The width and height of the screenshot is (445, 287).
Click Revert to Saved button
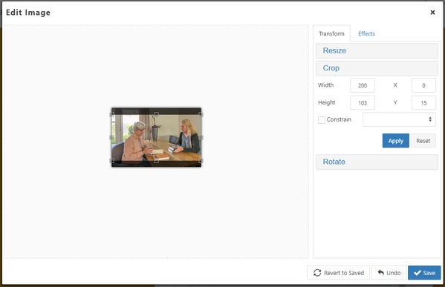click(338, 273)
